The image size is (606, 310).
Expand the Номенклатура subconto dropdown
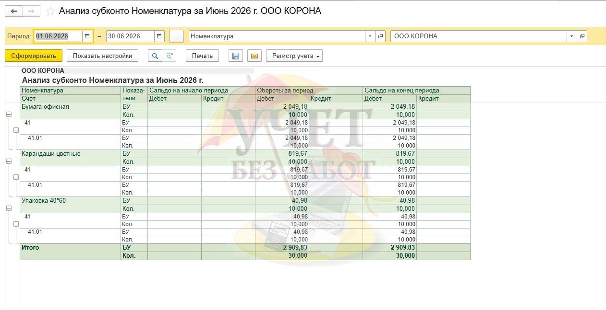pos(370,36)
